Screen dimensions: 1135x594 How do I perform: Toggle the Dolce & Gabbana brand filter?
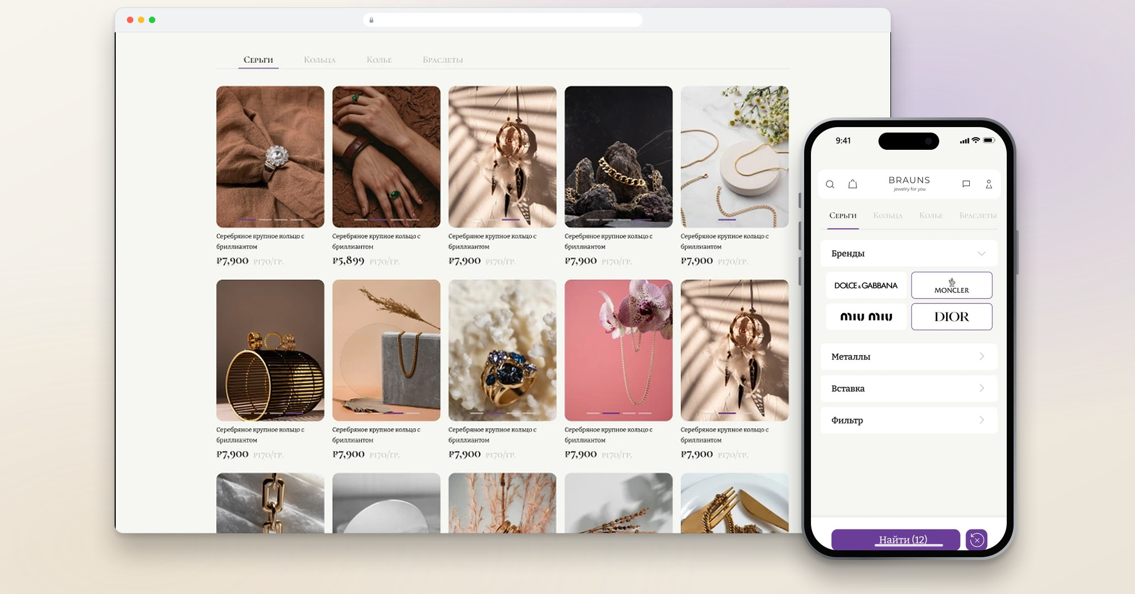point(866,285)
